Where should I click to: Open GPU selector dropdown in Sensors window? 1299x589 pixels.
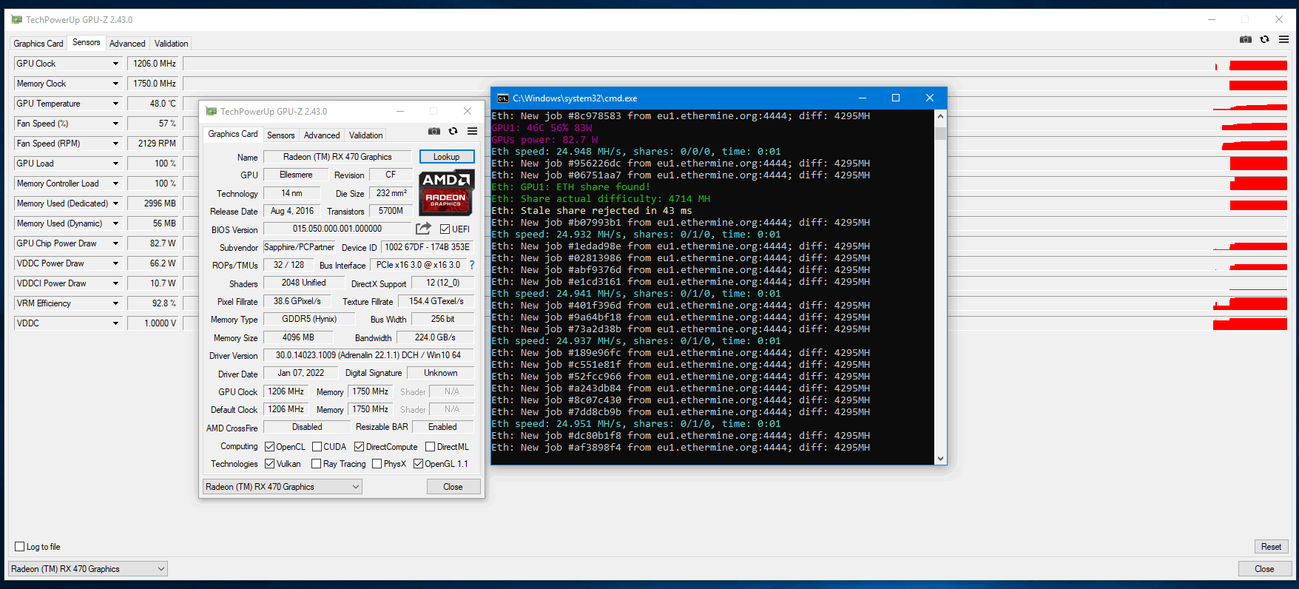pos(88,569)
